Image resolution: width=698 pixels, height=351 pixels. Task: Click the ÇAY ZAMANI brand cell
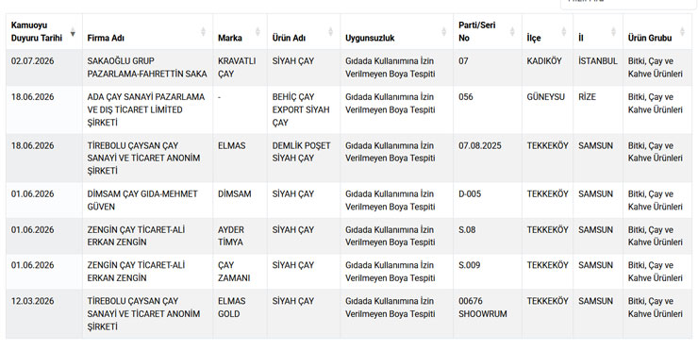pos(240,272)
